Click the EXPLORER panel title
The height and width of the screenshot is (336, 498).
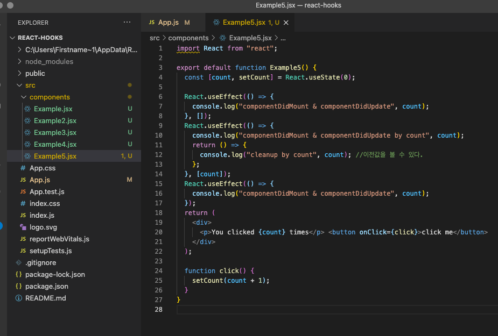click(33, 23)
